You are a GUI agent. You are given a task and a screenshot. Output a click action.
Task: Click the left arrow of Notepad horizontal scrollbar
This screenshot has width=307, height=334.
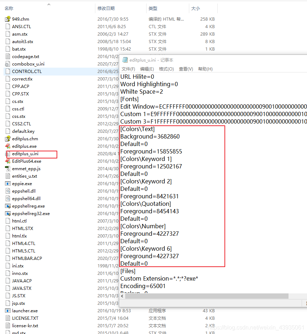122,296
